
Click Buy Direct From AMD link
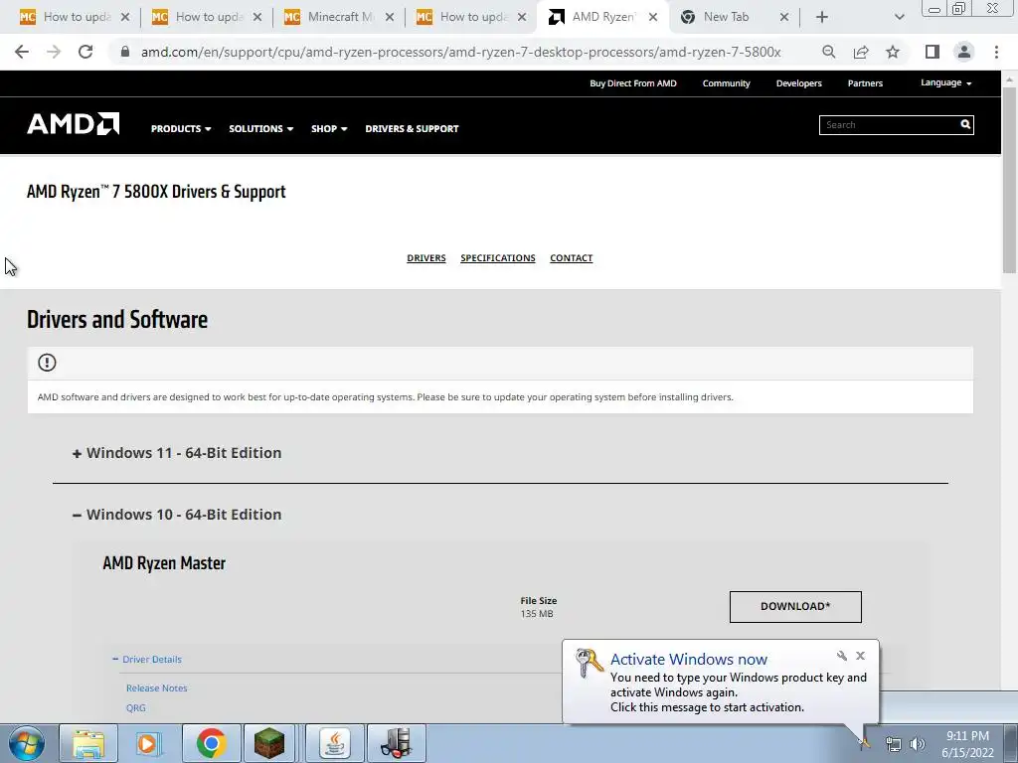[633, 83]
